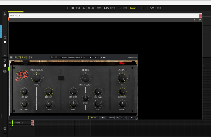
Task: Click the routing swap arrows button
Action: [61, 78]
